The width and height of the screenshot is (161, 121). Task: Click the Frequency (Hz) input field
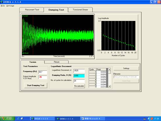pos(43,72)
